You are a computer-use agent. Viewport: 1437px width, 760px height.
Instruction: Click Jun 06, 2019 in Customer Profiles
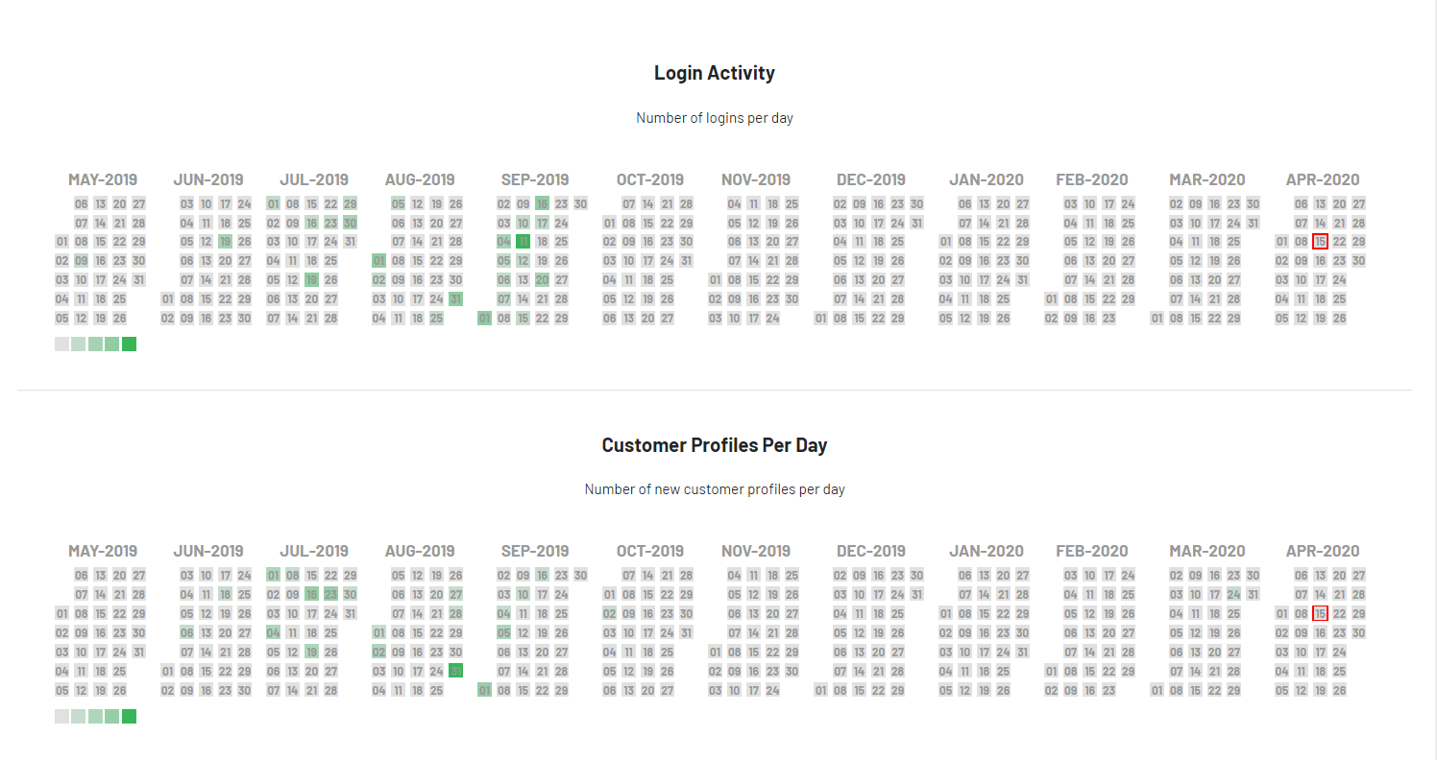[186, 632]
